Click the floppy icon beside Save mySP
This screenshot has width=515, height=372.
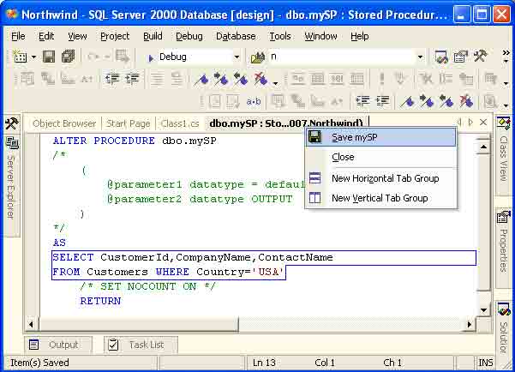point(314,137)
